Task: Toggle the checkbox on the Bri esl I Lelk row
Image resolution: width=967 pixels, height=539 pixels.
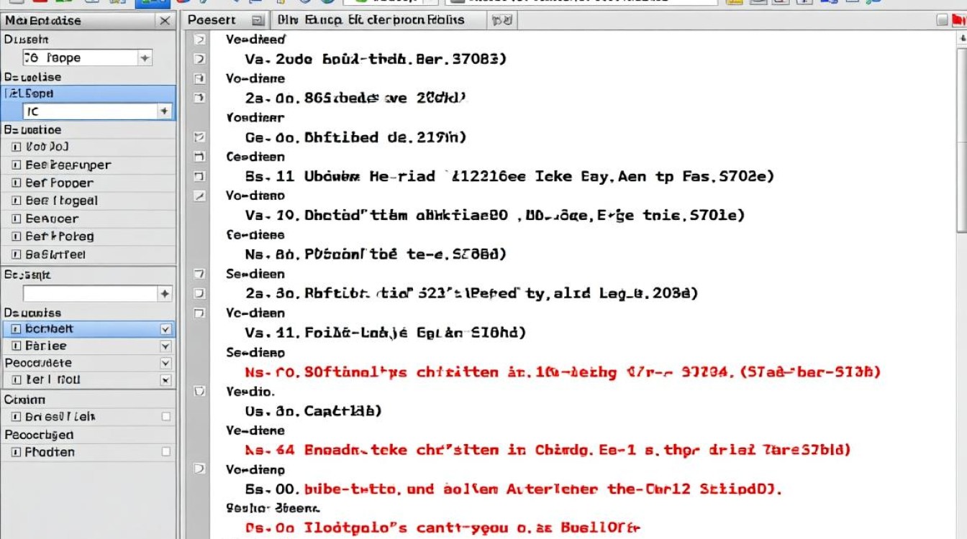Action: [x=166, y=416]
